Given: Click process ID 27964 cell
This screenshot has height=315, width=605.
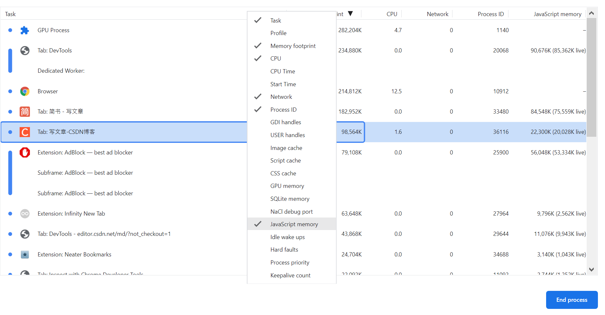Looking at the screenshot, I should coord(501,214).
